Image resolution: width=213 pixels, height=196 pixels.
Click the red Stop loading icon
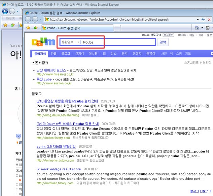tap(209, 20)
